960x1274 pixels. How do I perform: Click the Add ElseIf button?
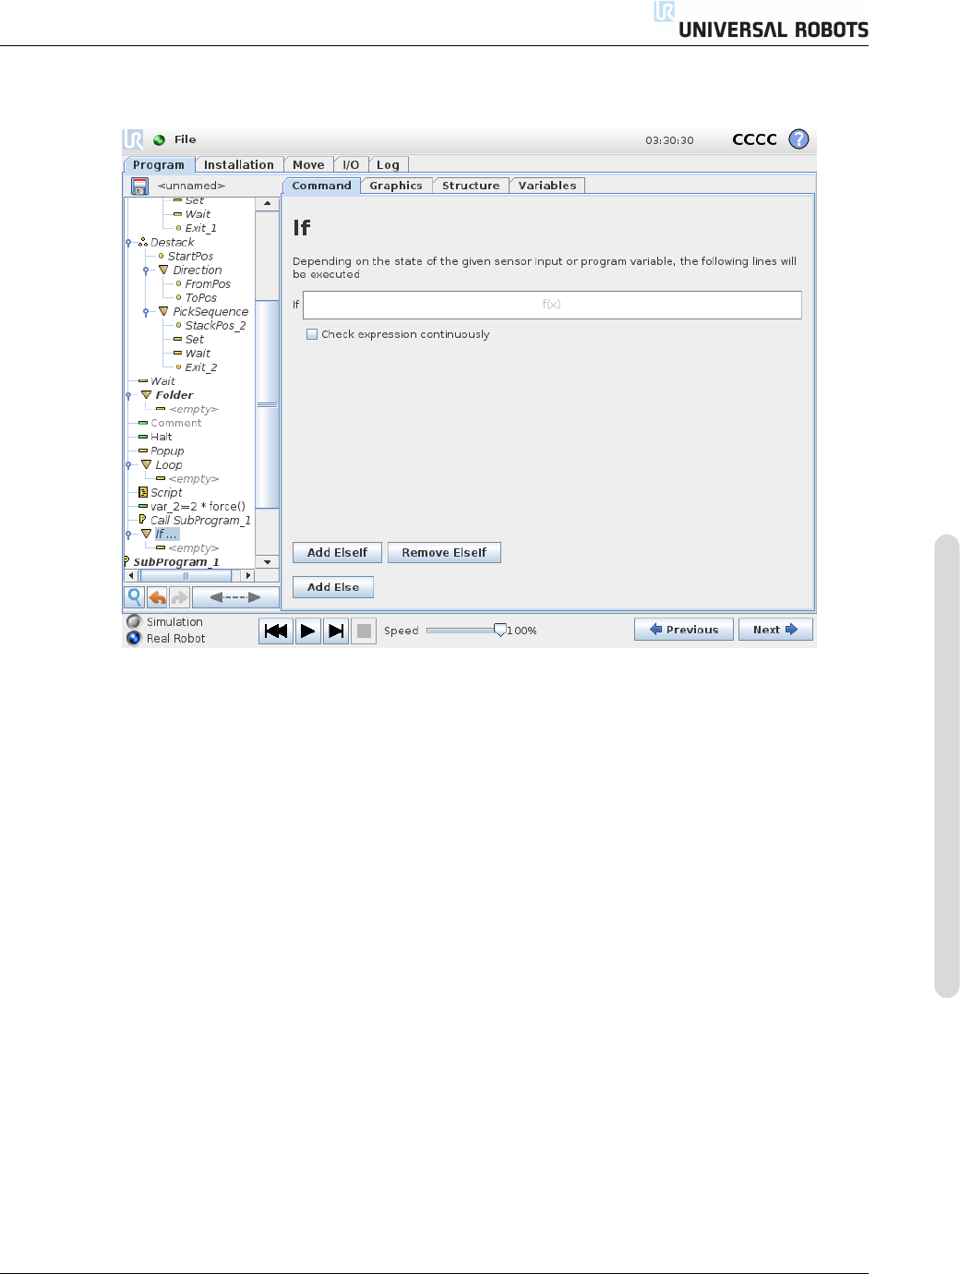(337, 552)
